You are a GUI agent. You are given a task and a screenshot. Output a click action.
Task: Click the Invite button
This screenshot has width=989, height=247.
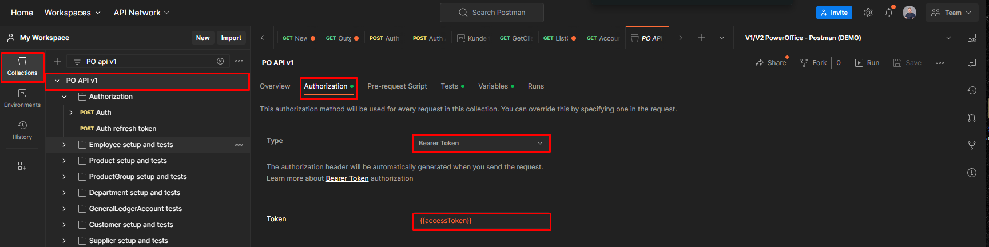point(834,13)
